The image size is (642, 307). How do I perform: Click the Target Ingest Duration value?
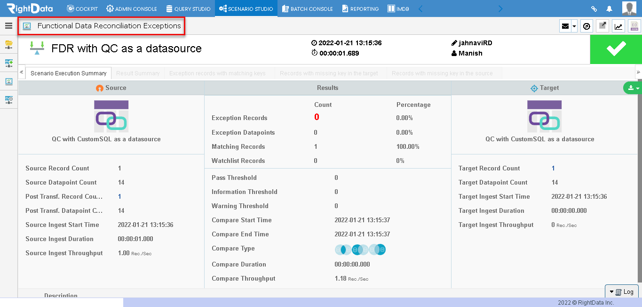[569, 210]
